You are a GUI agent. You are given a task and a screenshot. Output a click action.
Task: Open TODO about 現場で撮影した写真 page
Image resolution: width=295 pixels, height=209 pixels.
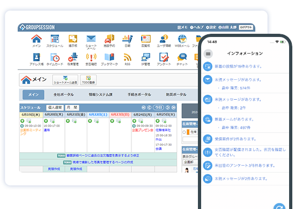[x=98, y=162]
